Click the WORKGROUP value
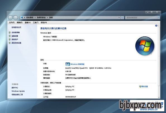 [x=71, y=97]
